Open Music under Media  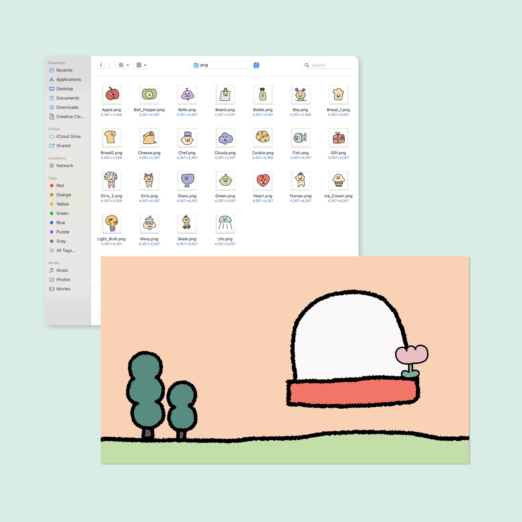coord(59,270)
